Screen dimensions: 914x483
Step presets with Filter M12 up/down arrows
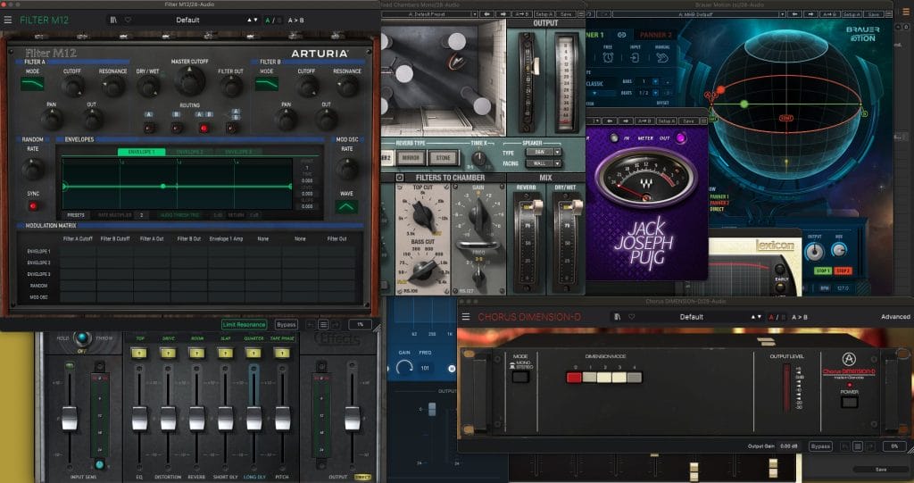tap(252, 20)
